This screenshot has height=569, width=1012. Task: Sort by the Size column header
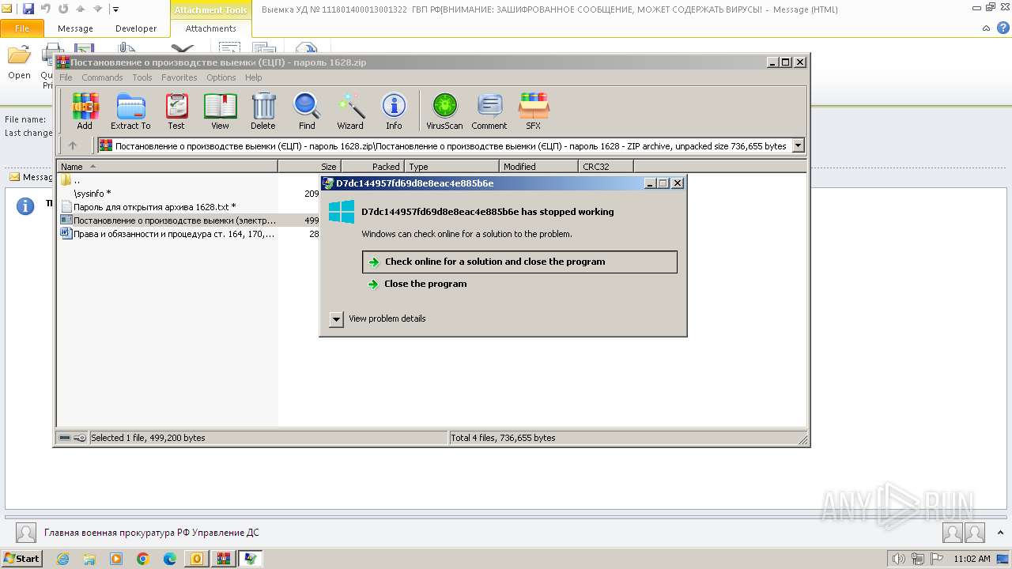click(310, 167)
